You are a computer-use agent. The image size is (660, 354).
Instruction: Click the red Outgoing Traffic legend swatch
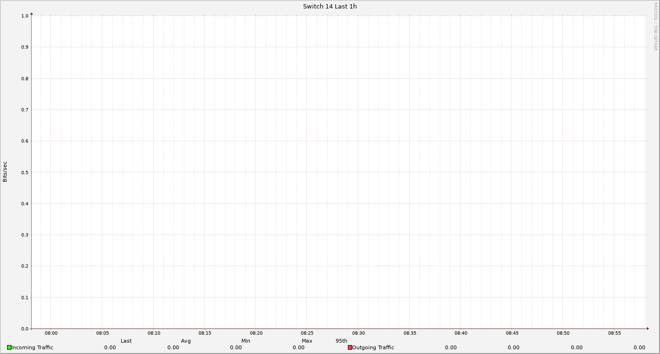tap(350, 347)
